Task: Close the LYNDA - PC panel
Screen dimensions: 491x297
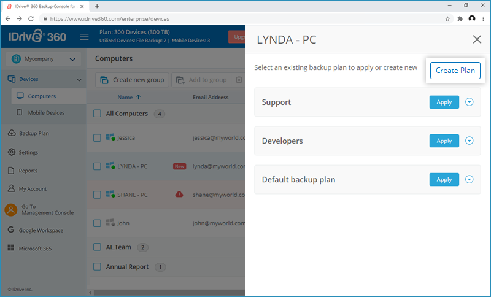Action: tap(477, 39)
